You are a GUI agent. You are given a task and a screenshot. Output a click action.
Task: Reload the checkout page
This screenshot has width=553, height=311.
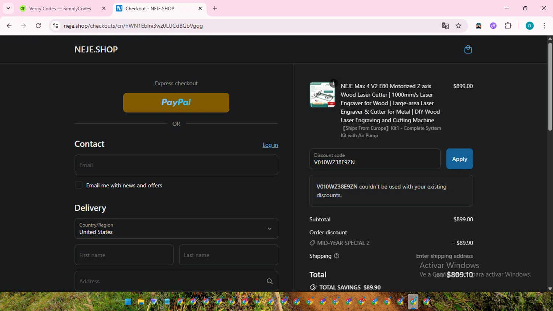point(38,26)
